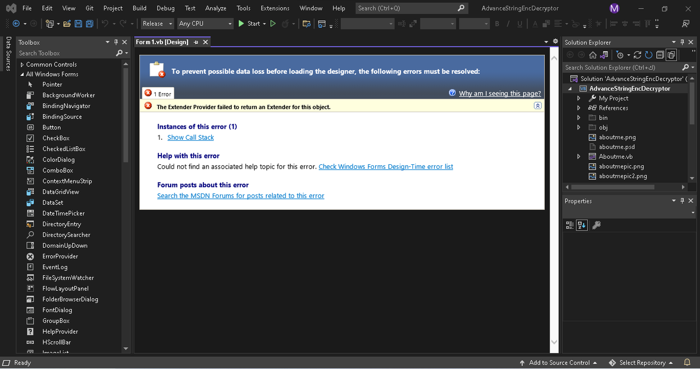Open the Start button dropdown arrow

coord(264,23)
